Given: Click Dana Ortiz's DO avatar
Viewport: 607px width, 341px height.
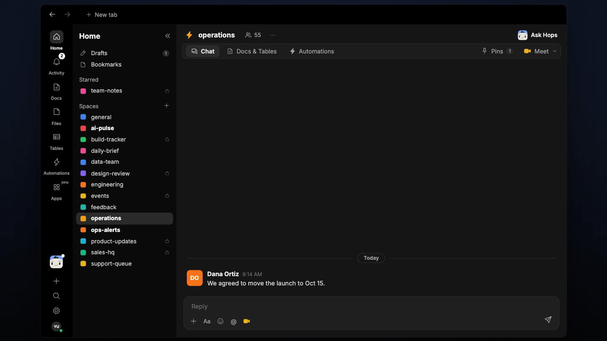Looking at the screenshot, I should click(194, 278).
